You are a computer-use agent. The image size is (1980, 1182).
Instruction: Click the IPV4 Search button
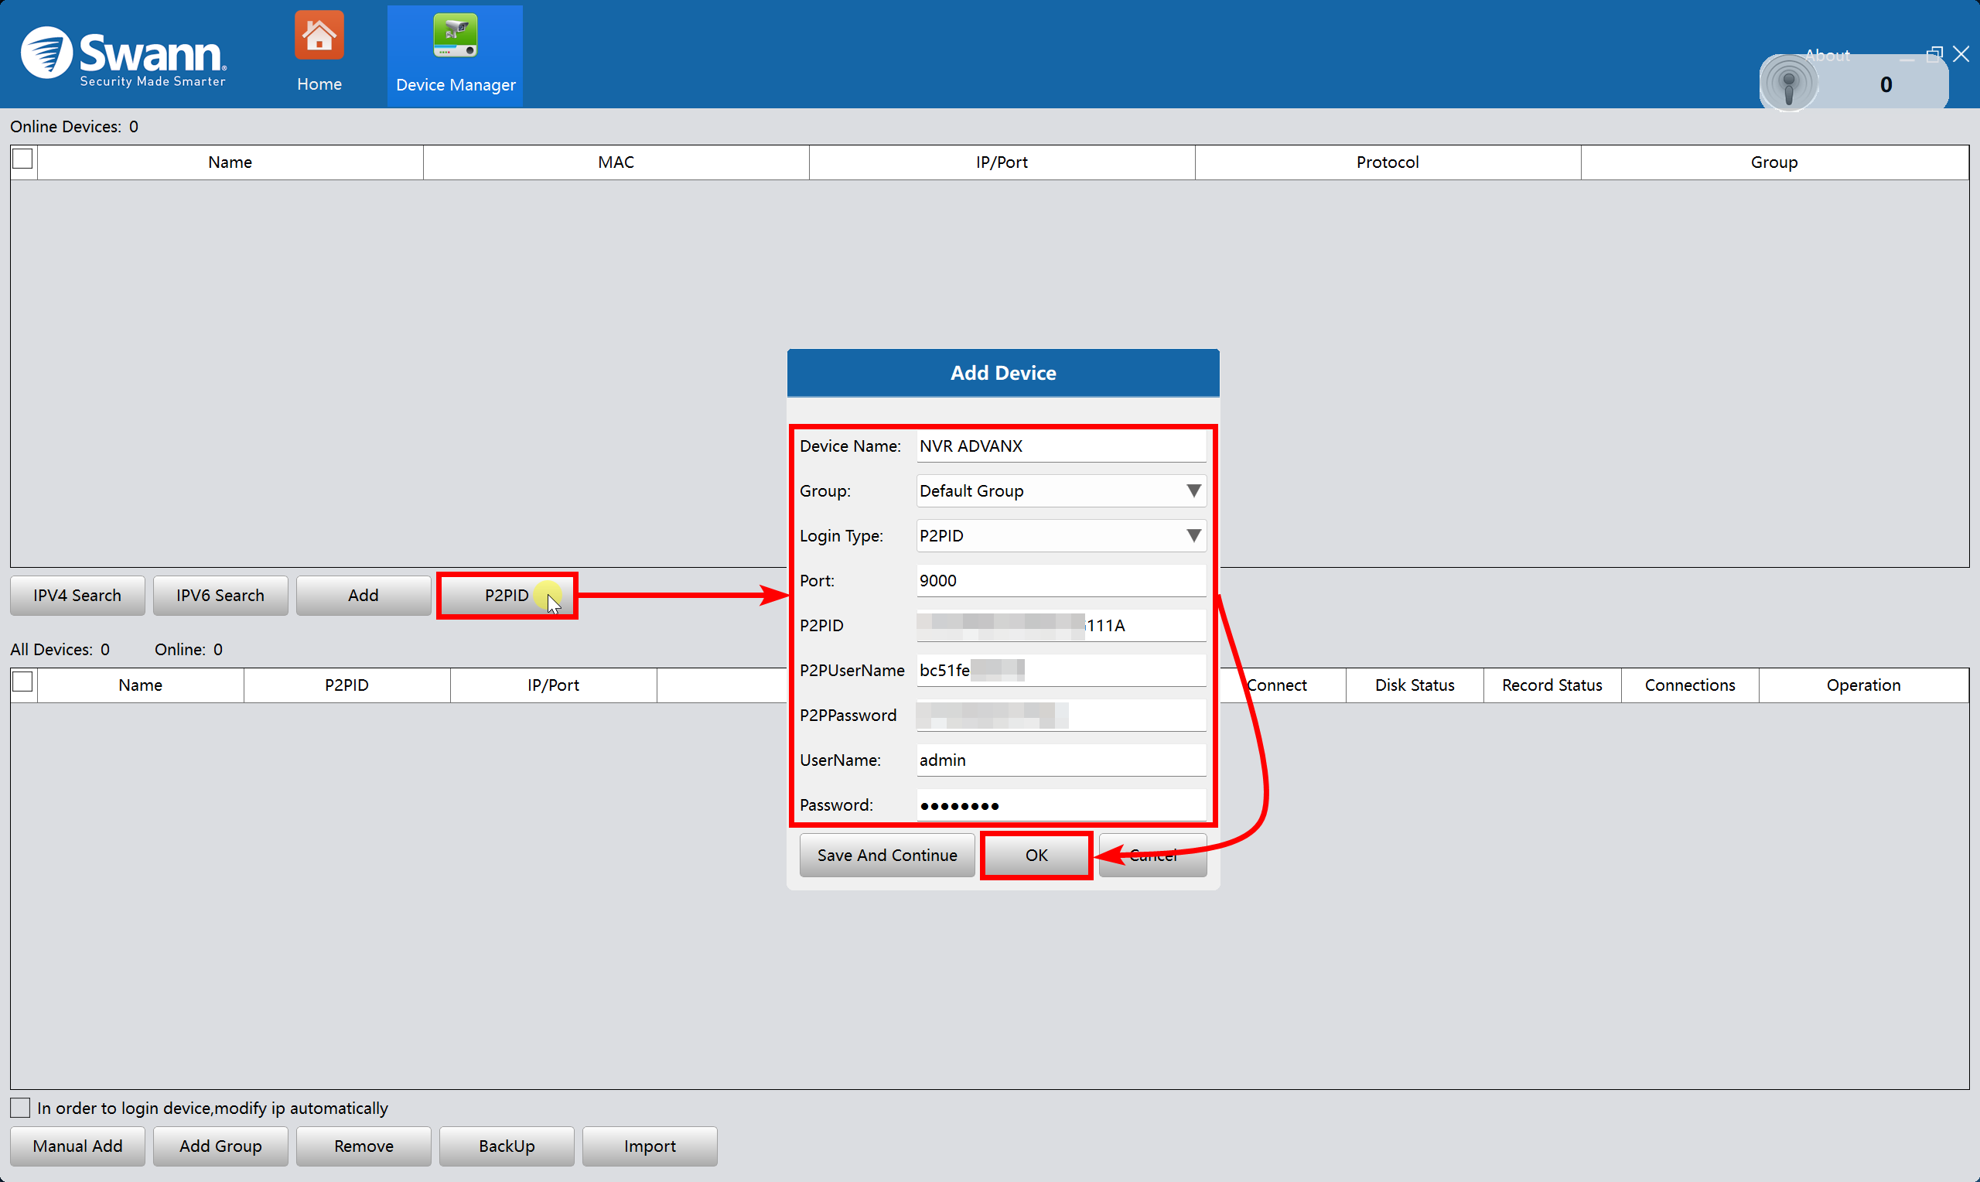[77, 595]
